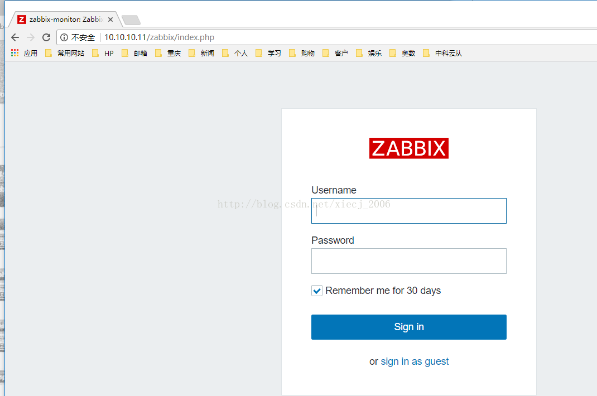Open a new tab button
Viewport: 597px width, 396px height.
coord(131,20)
